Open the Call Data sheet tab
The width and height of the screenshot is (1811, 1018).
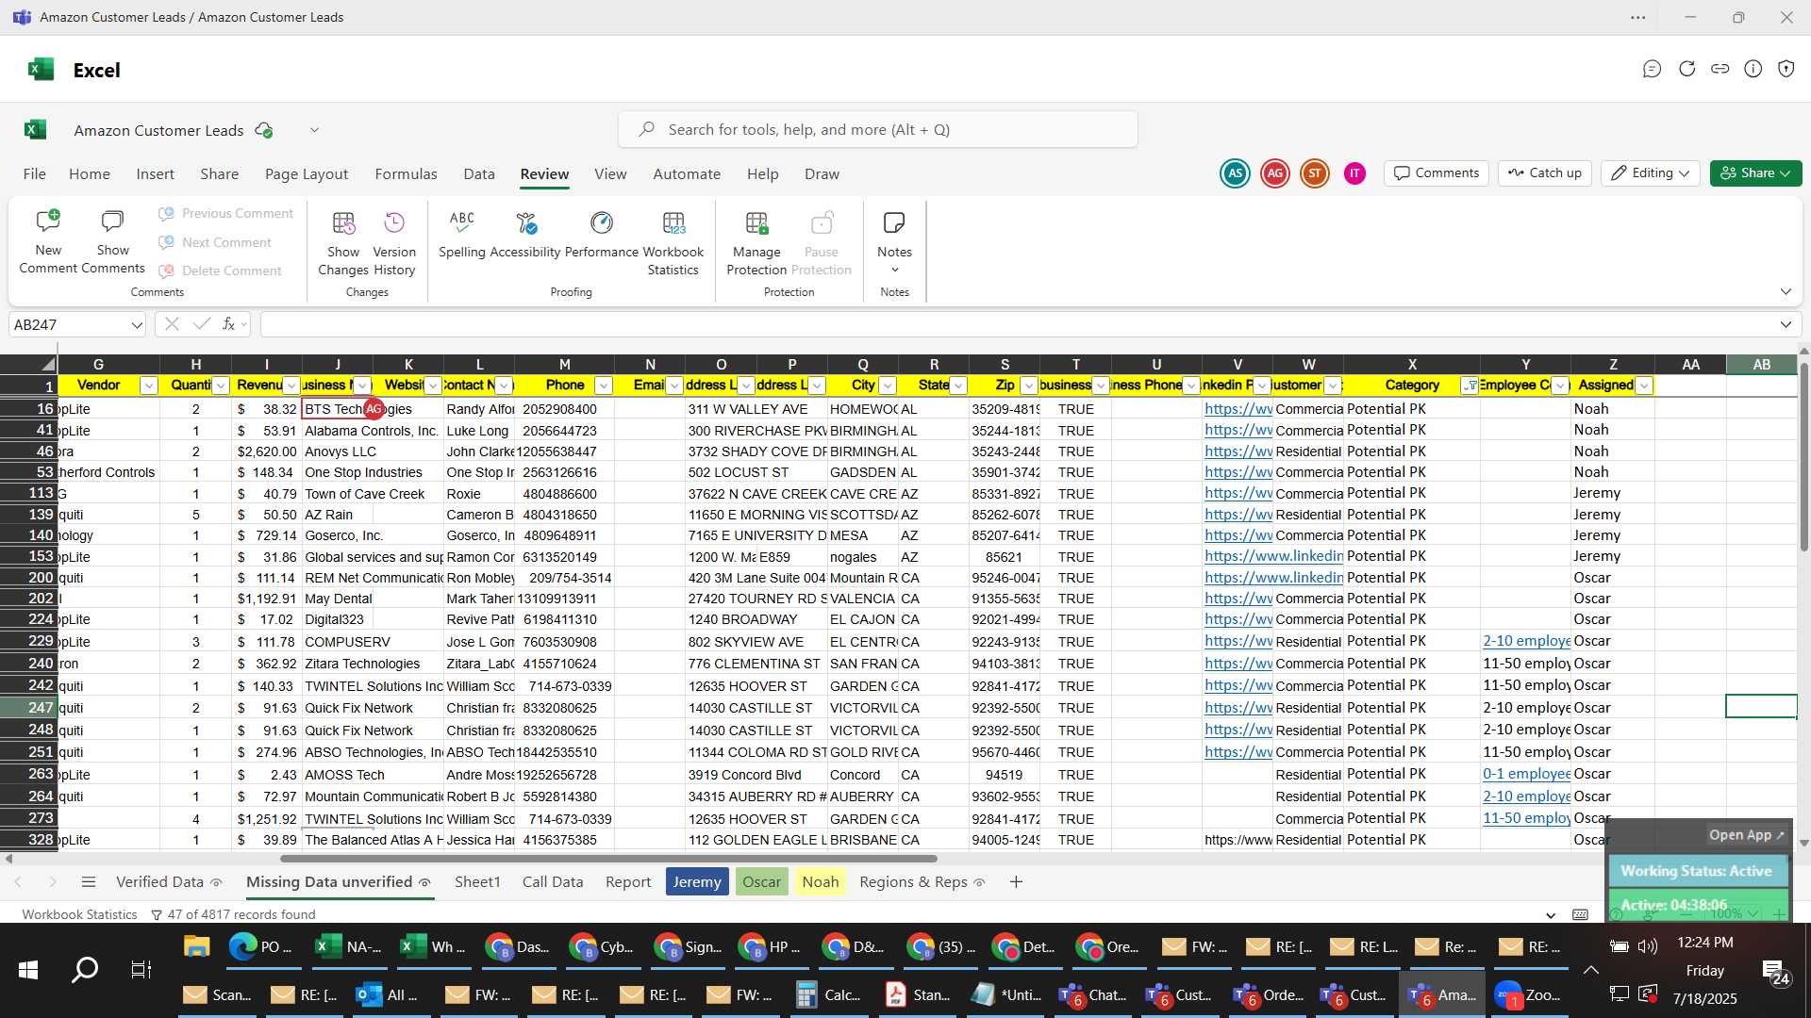click(x=553, y=882)
